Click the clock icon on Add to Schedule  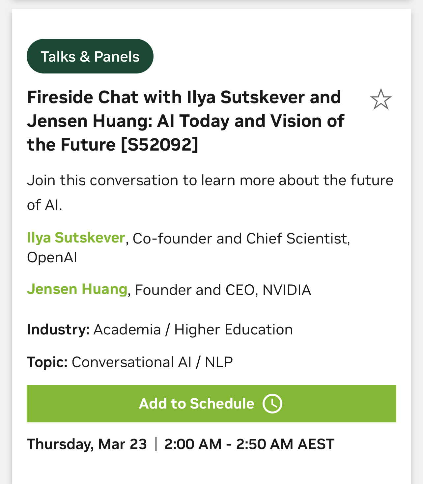pos(272,403)
